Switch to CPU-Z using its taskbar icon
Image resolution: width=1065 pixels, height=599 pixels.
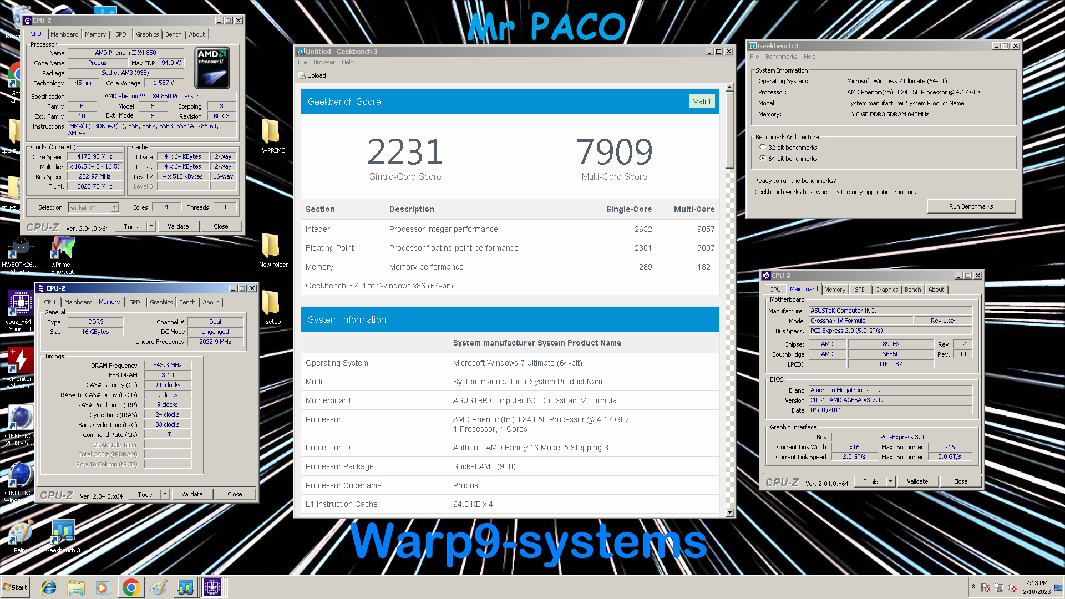(x=212, y=587)
